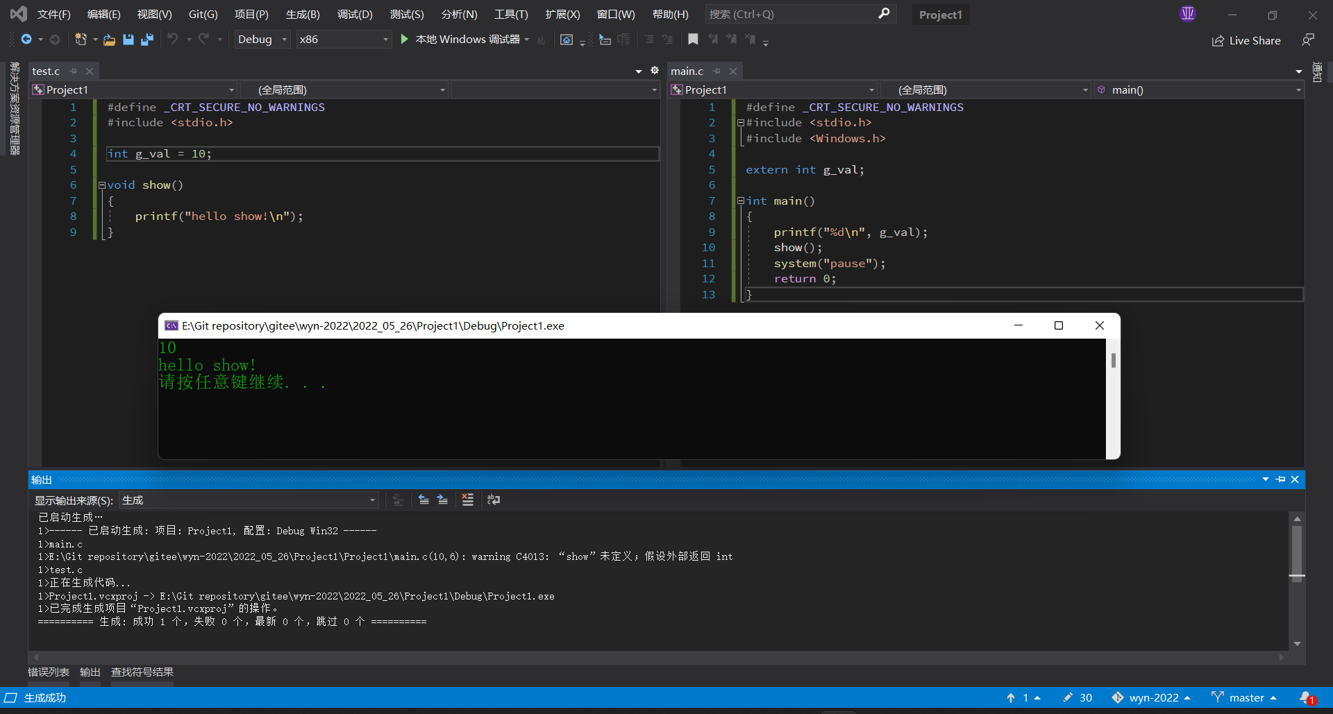Collapse the show() function code region

101,185
